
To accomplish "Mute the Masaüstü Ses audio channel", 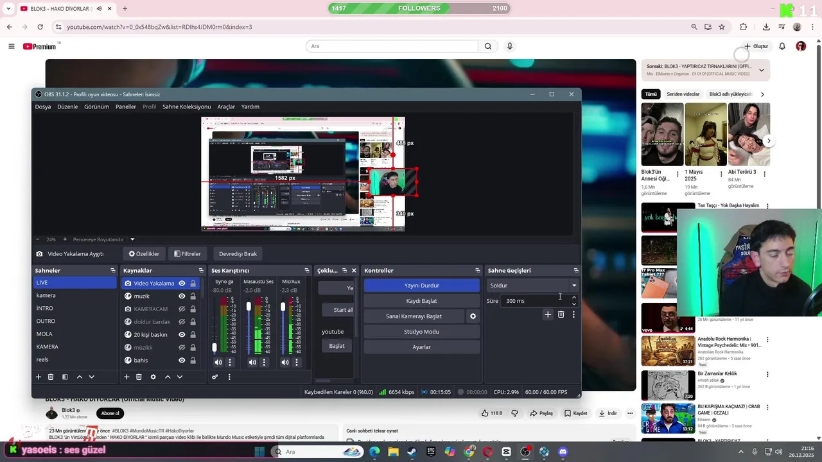I will [252, 363].
